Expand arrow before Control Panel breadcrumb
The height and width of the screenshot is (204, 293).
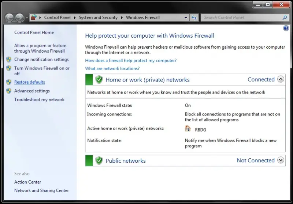pos(40,18)
